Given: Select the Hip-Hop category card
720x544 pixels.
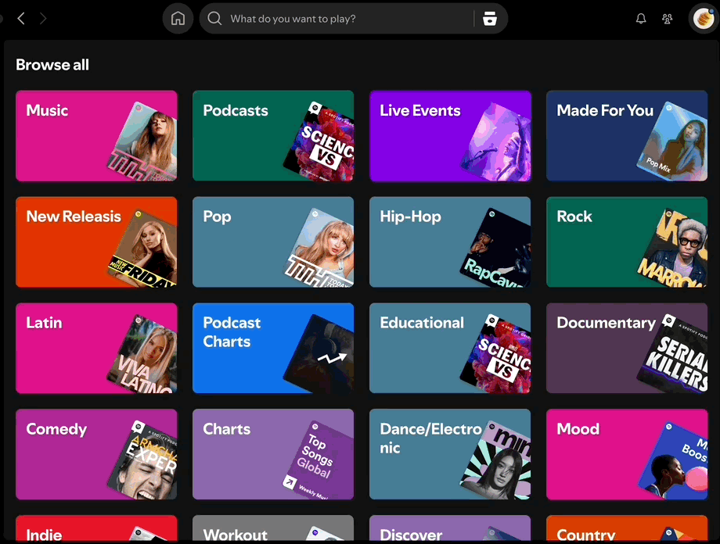Looking at the screenshot, I should [x=450, y=242].
